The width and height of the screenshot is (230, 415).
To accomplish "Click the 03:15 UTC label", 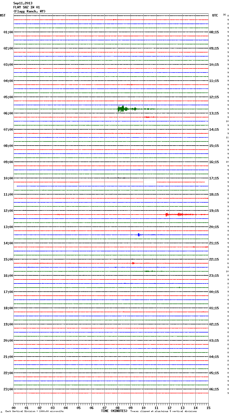I will 214,341.
